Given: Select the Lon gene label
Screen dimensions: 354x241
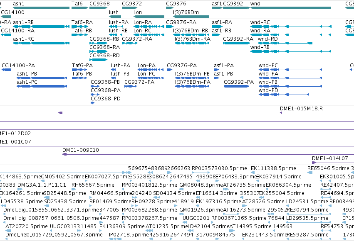Looking at the screenshot, I should (x=138, y=12).
